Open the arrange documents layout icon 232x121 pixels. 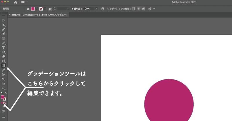pyautogui.click(x=23, y=2)
